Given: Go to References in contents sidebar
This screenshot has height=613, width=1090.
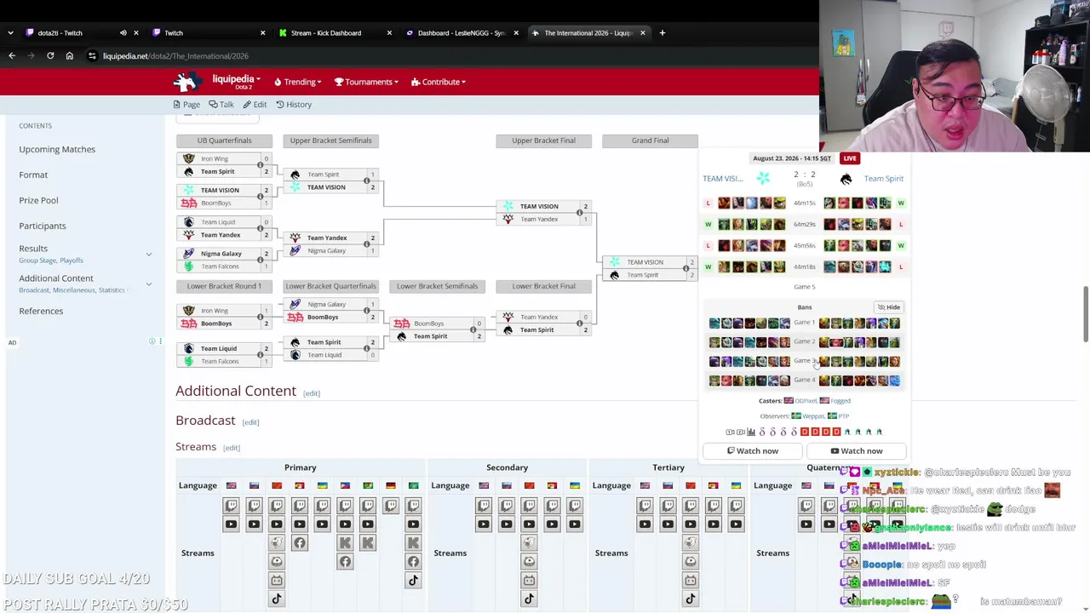Looking at the screenshot, I should click(x=41, y=311).
